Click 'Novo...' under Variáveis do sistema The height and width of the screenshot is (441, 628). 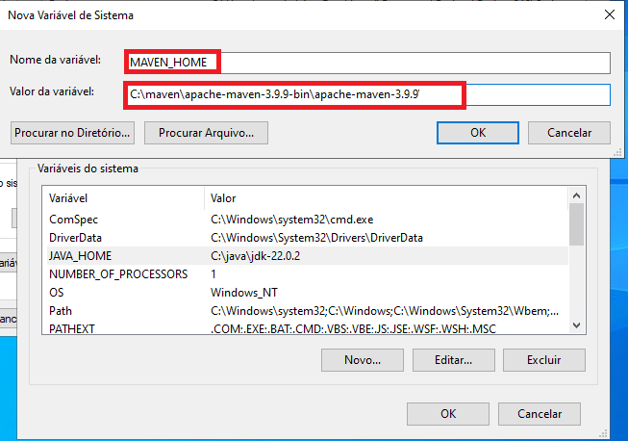[363, 360]
